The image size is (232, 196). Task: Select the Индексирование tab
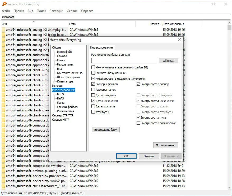(x=101, y=47)
